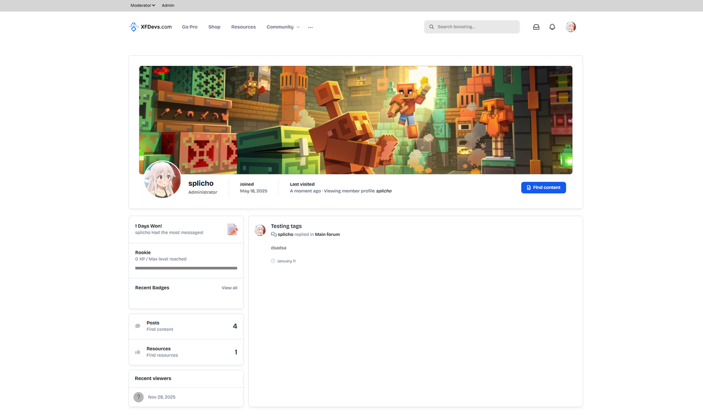Click the Find content button

point(543,188)
